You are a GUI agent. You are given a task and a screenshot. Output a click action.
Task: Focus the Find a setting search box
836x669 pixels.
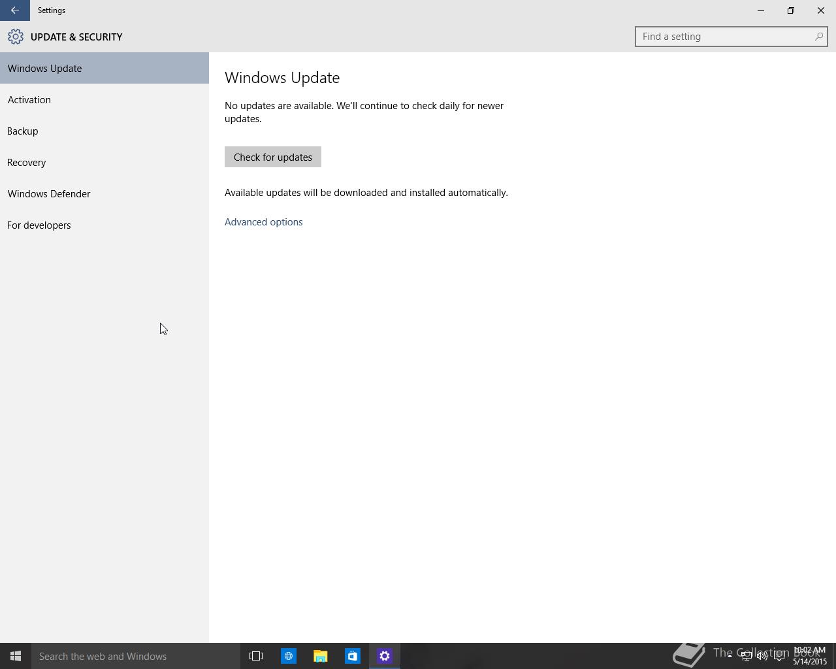tap(731, 37)
